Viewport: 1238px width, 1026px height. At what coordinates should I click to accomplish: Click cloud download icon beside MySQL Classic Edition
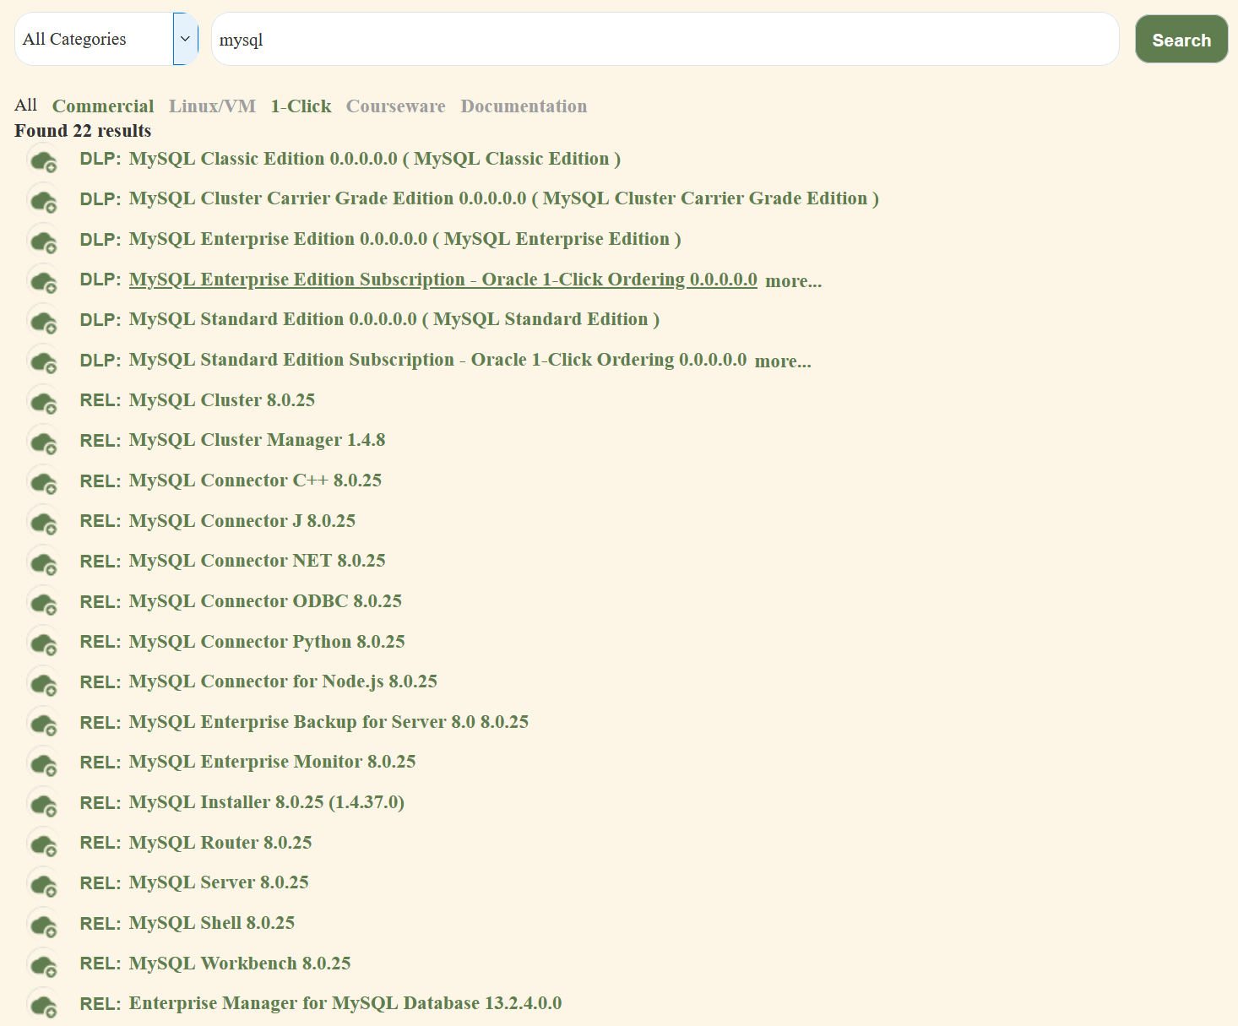point(43,160)
